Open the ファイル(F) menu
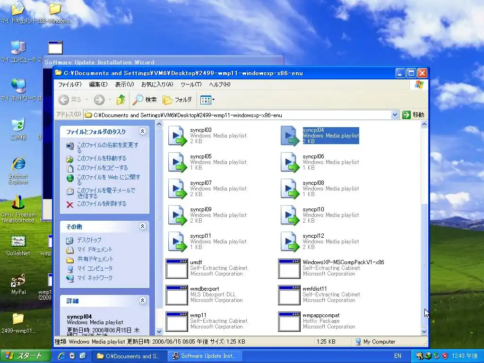The height and width of the screenshot is (363, 484). 70,84
